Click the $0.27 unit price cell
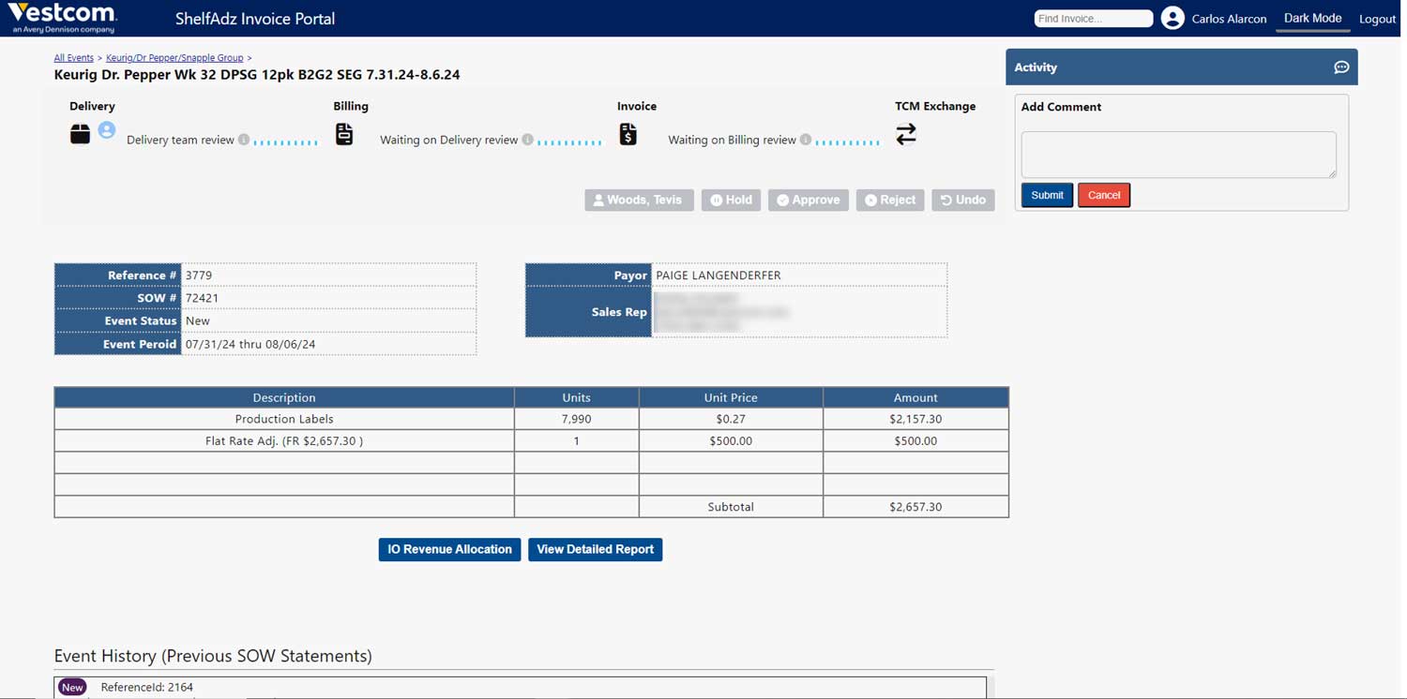The width and height of the screenshot is (1407, 699). point(731,419)
